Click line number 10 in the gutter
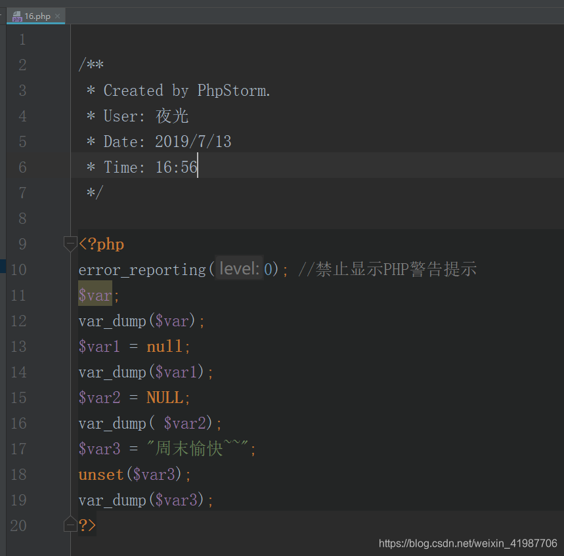 pos(18,270)
